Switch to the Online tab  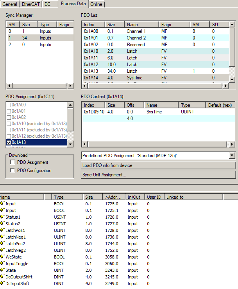point(97,4)
